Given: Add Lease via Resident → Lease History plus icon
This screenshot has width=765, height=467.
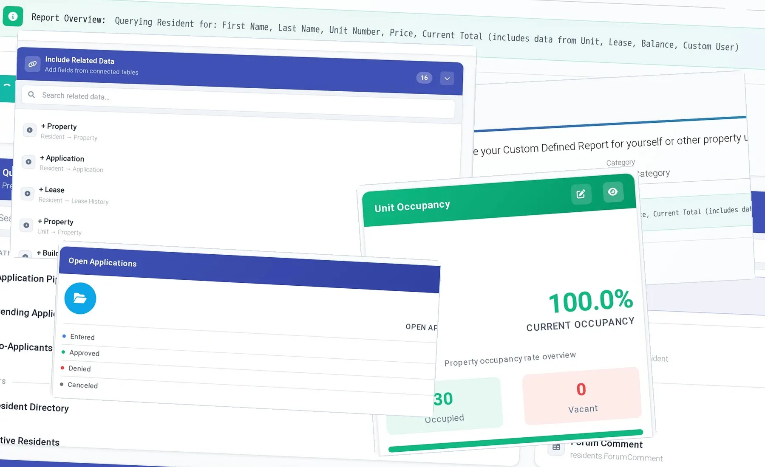Looking at the screenshot, I should click(27, 194).
